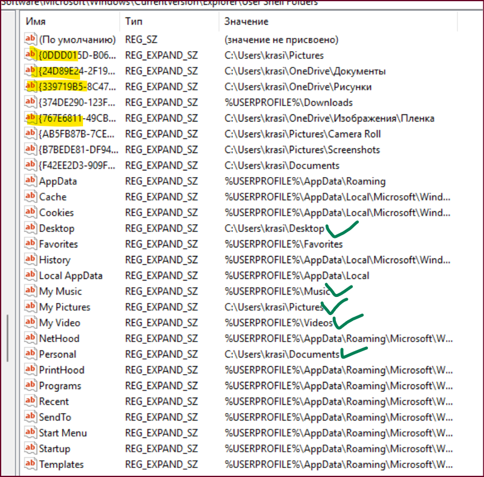Click the %USERPROFILE%\Downloads data cell
The image size is (484, 477).
tap(288, 102)
